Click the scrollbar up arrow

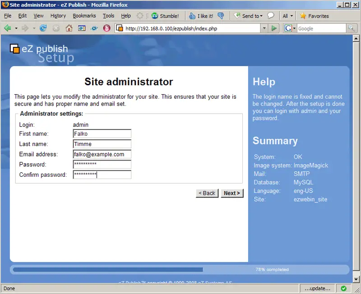[x=356, y=38]
